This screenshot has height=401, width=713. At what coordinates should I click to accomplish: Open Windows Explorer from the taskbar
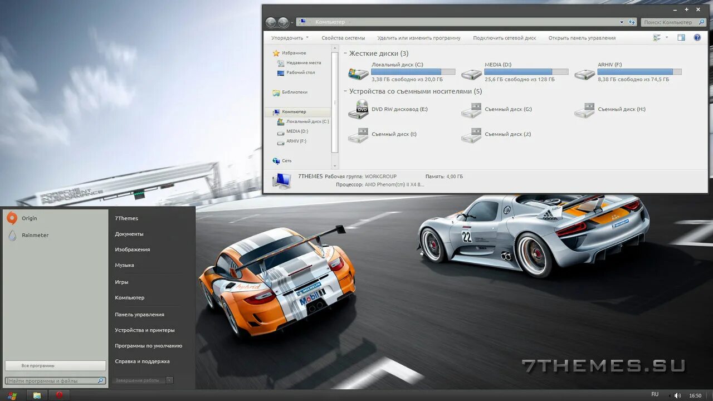[x=37, y=395]
